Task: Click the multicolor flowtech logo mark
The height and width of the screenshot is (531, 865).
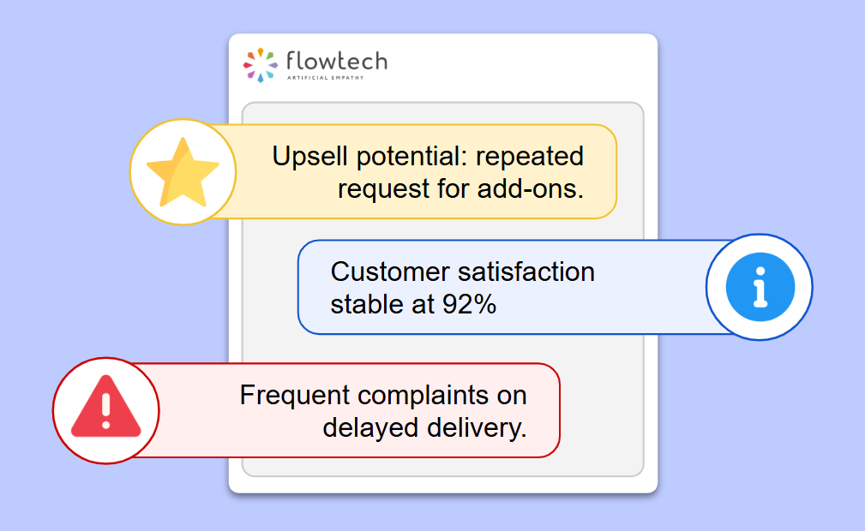Action: (x=261, y=64)
